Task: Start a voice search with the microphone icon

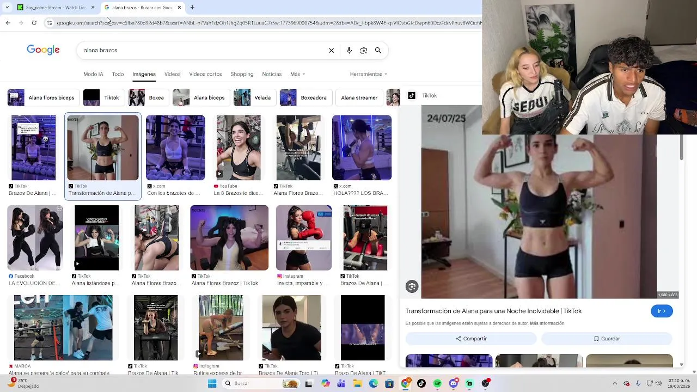Action: click(x=349, y=50)
